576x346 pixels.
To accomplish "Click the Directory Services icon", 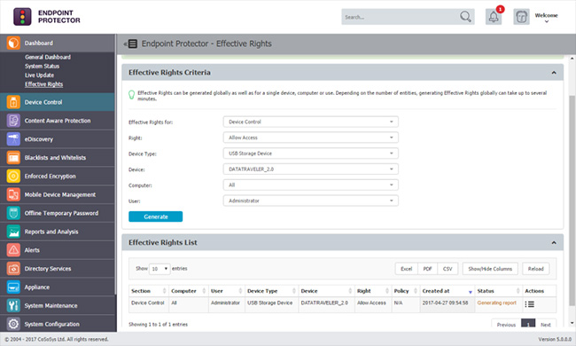I will (x=13, y=269).
